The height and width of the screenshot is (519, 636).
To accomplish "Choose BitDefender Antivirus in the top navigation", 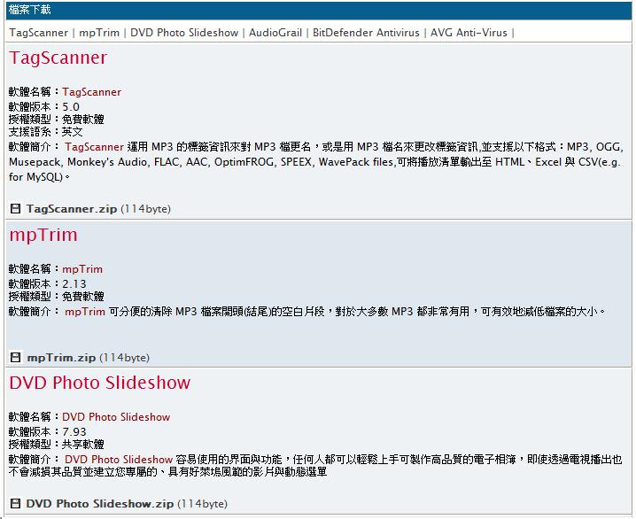I will click(x=367, y=33).
